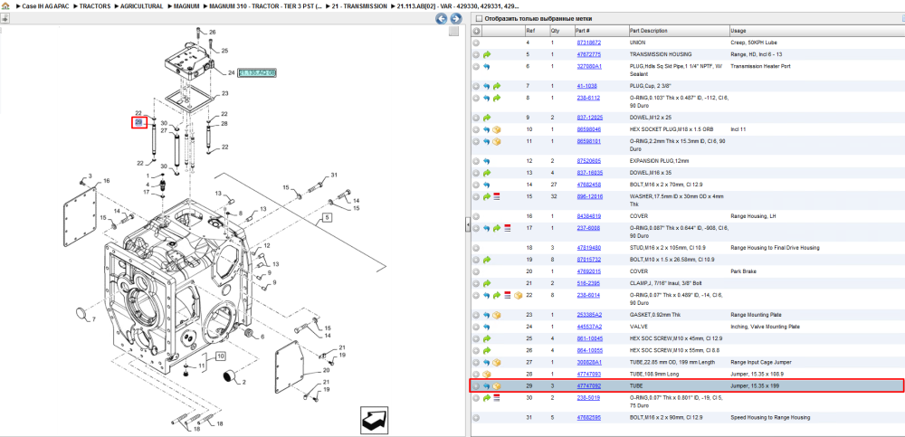Image resolution: width=905 pixels, height=437 pixels.
Task: Click the Usage column header
Action: pyautogui.click(x=816, y=31)
